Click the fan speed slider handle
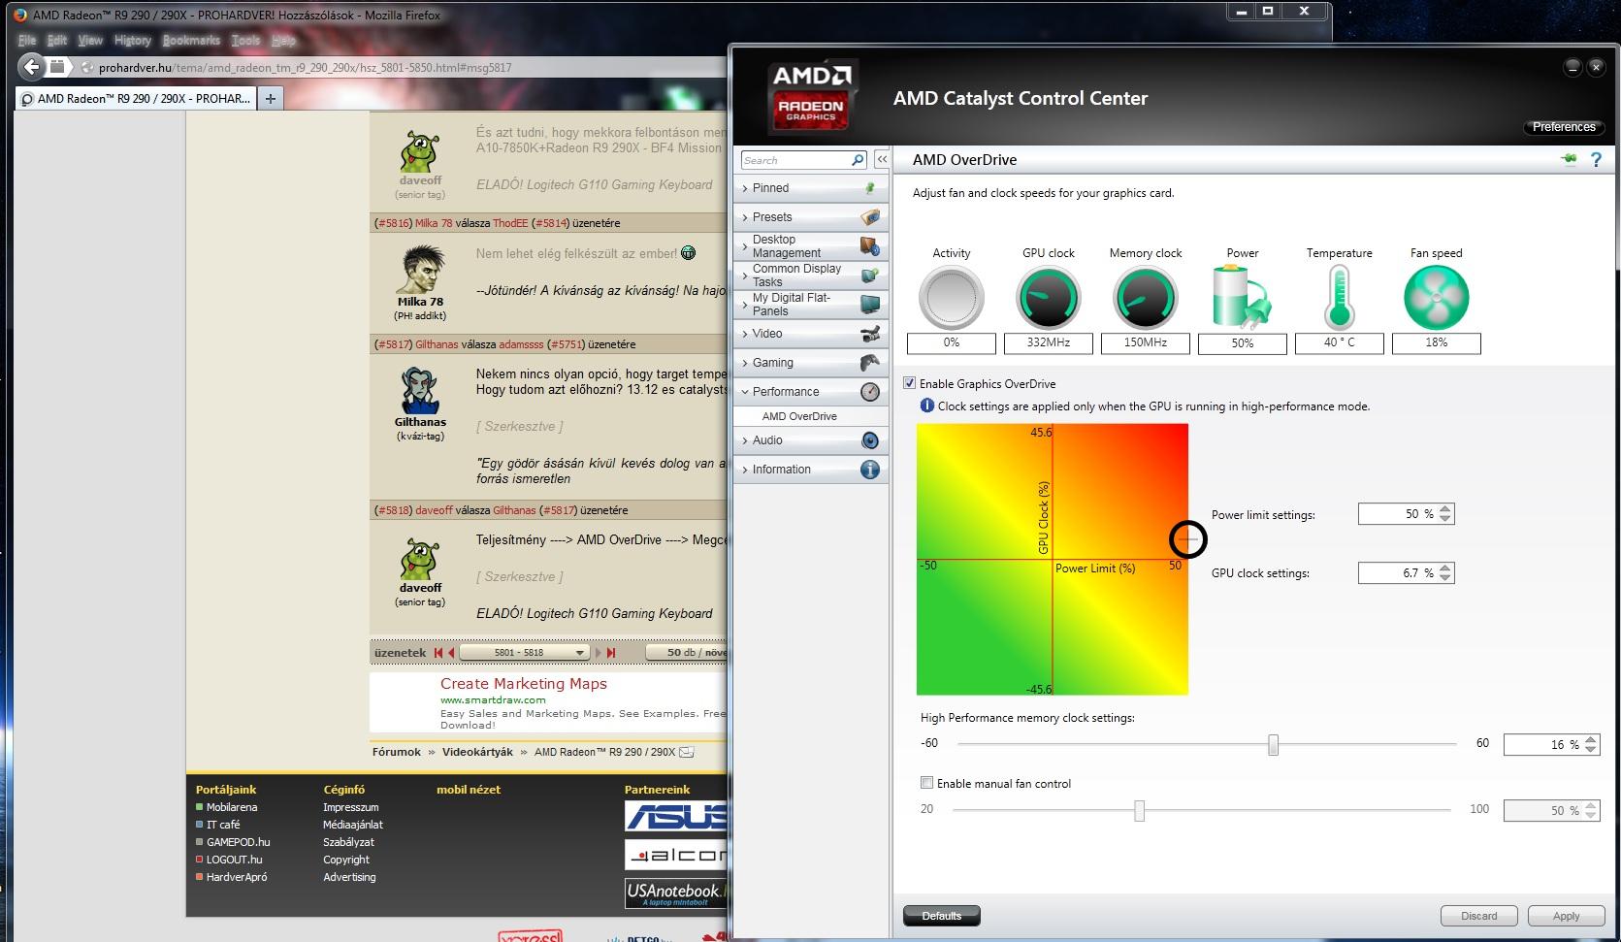This screenshot has height=942, width=1621. coord(1139,810)
